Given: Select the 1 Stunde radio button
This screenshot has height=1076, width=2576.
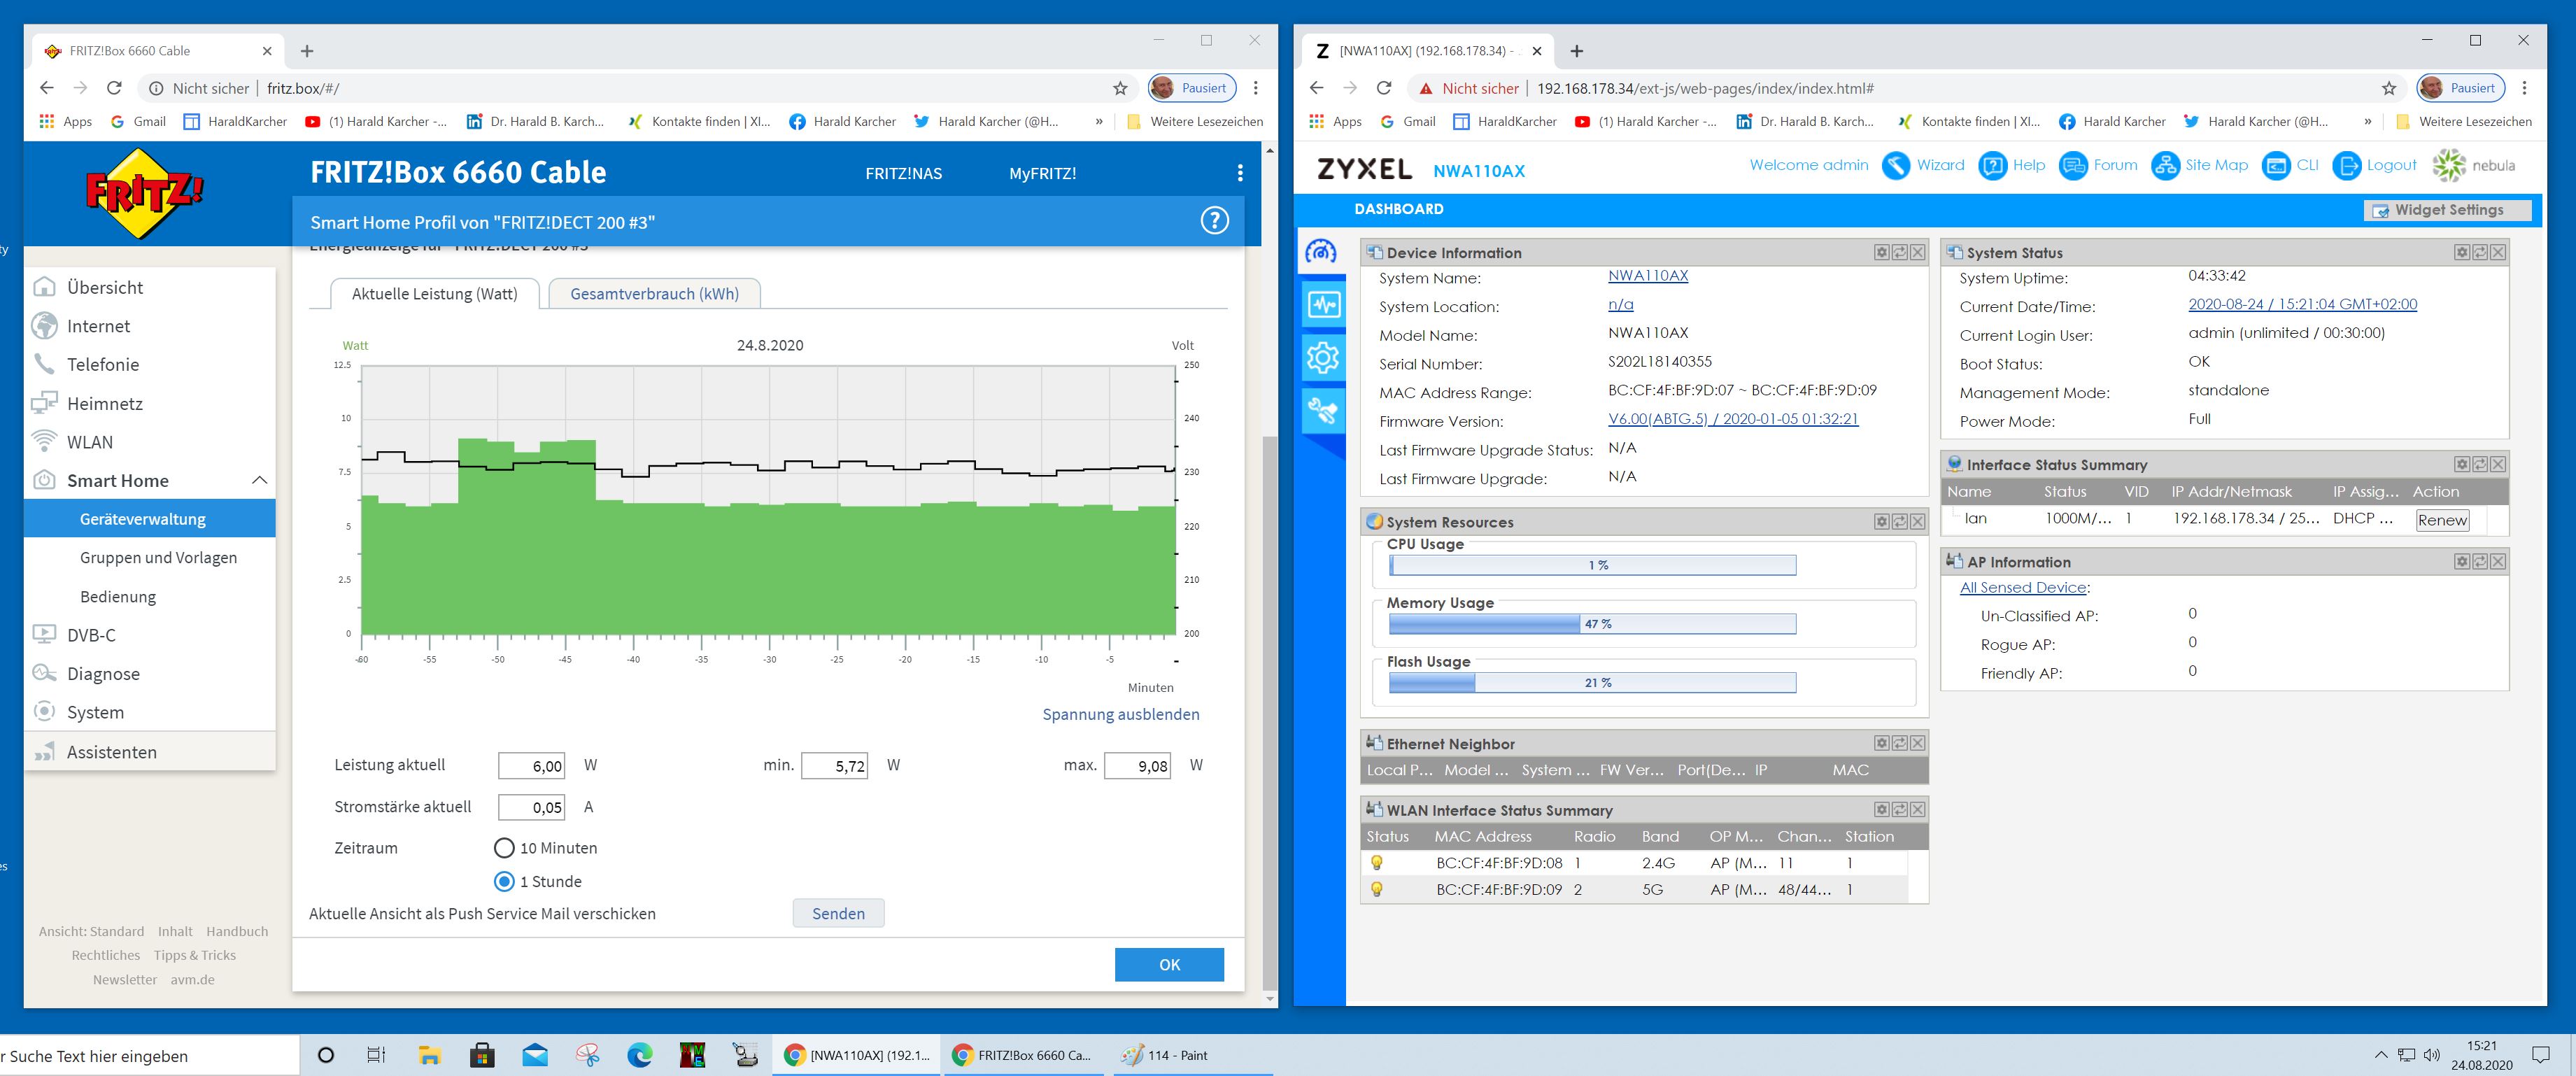Looking at the screenshot, I should [504, 882].
